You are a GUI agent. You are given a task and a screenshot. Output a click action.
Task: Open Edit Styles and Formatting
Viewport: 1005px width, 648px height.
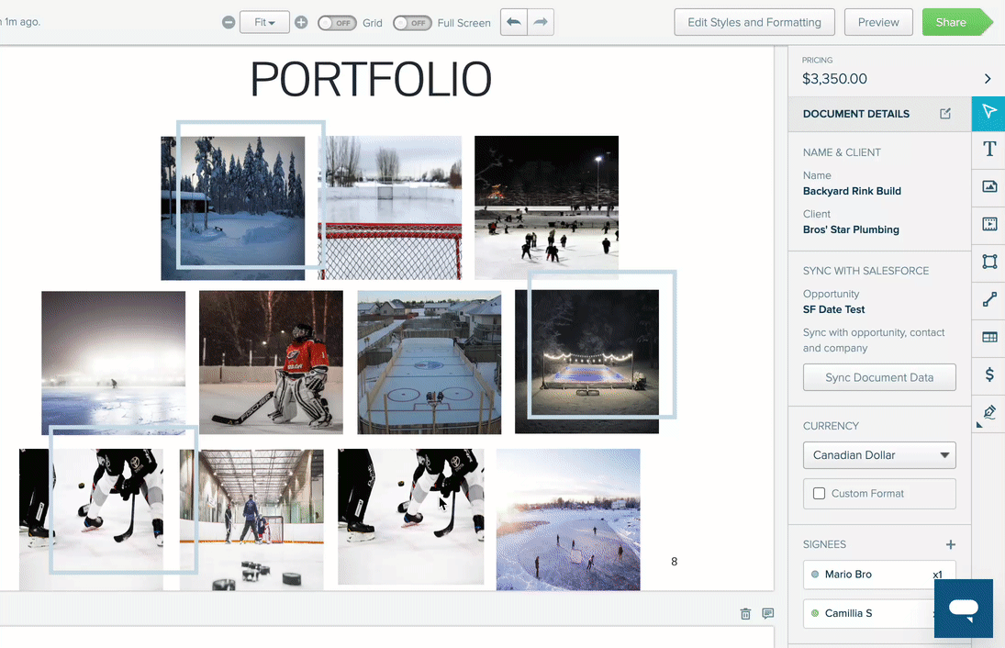pyautogui.click(x=754, y=22)
